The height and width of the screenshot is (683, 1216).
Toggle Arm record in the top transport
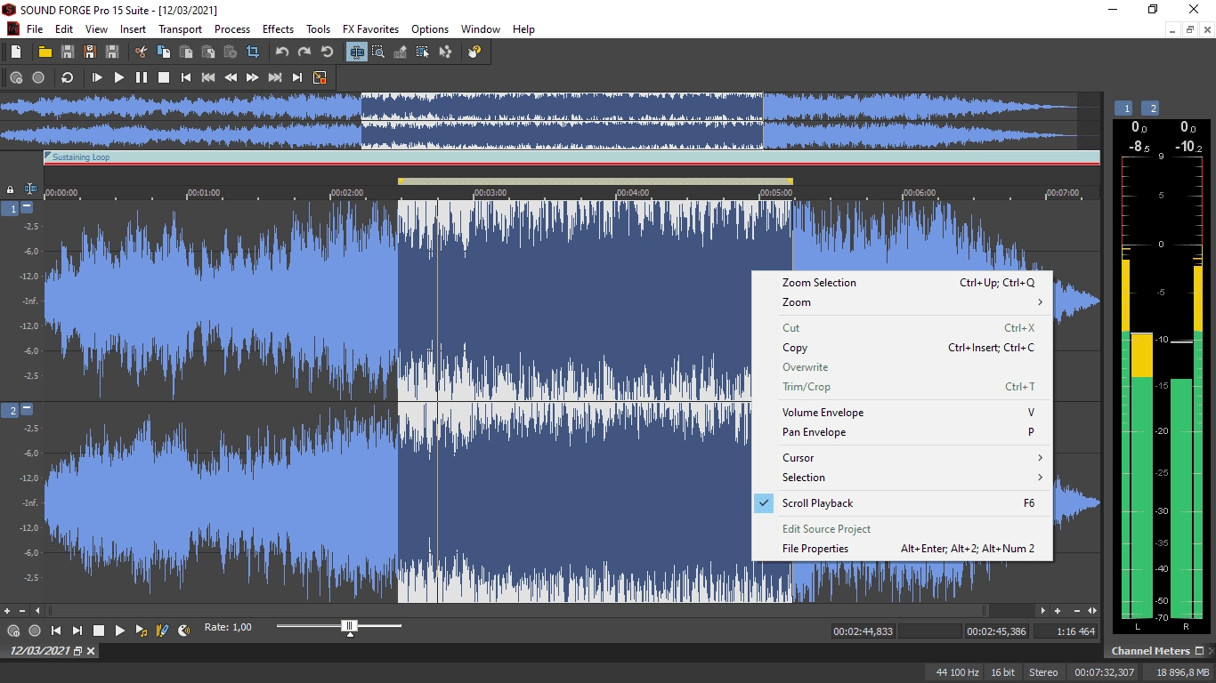[16, 77]
